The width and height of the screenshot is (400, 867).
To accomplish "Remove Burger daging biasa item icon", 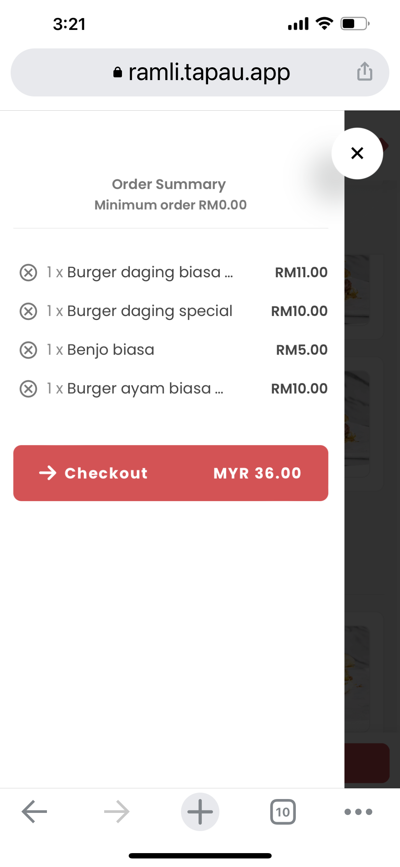I will pyautogui.click(x=28, y=273).
